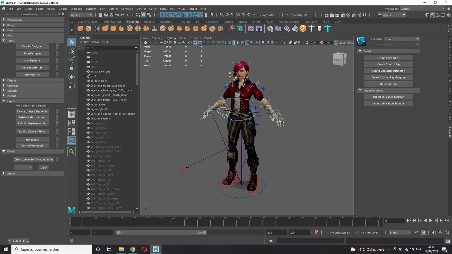The width and height of the screenshot is (452, 254).
Task: Click the first orange Sculpt tool shelf icon
Action: coord(80,29)
